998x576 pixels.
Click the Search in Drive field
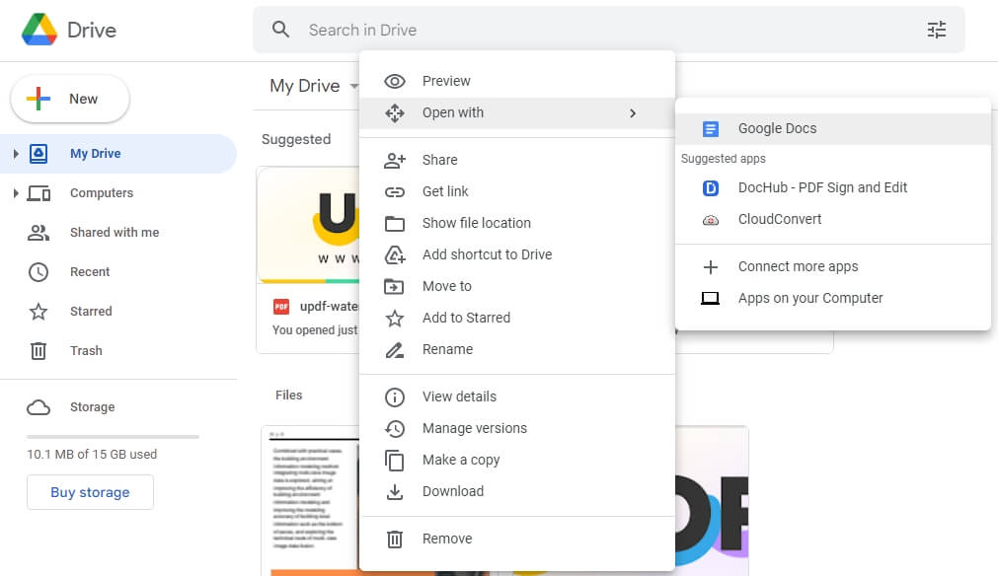click(x=608, y=30)
